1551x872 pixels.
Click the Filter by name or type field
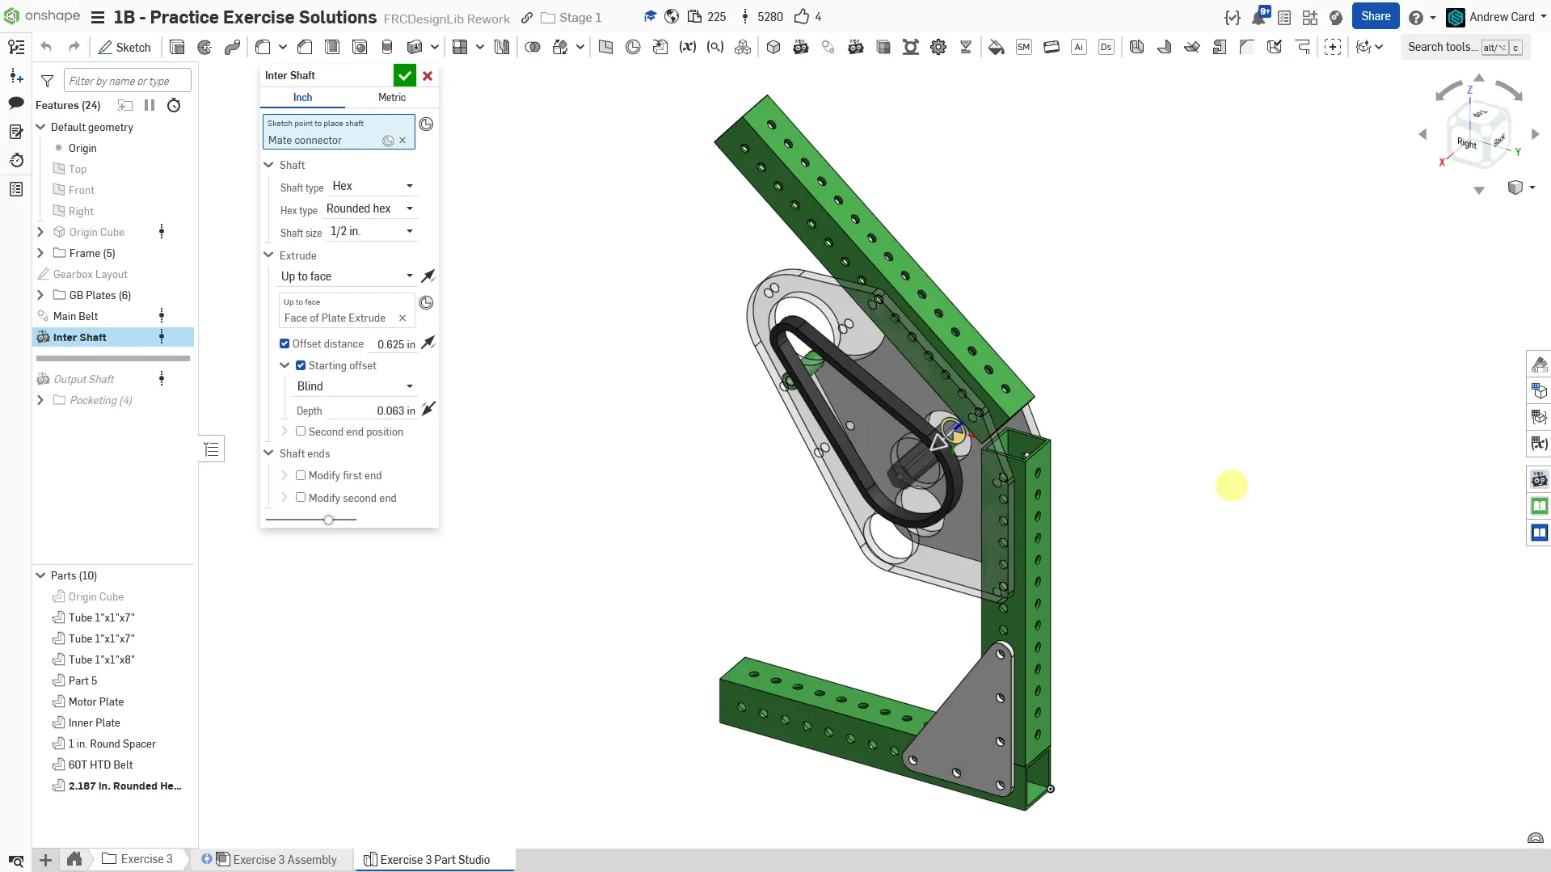click(x=128, y=82)
